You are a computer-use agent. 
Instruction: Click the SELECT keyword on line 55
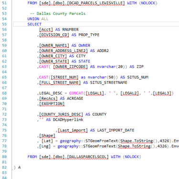click(34, 24)
